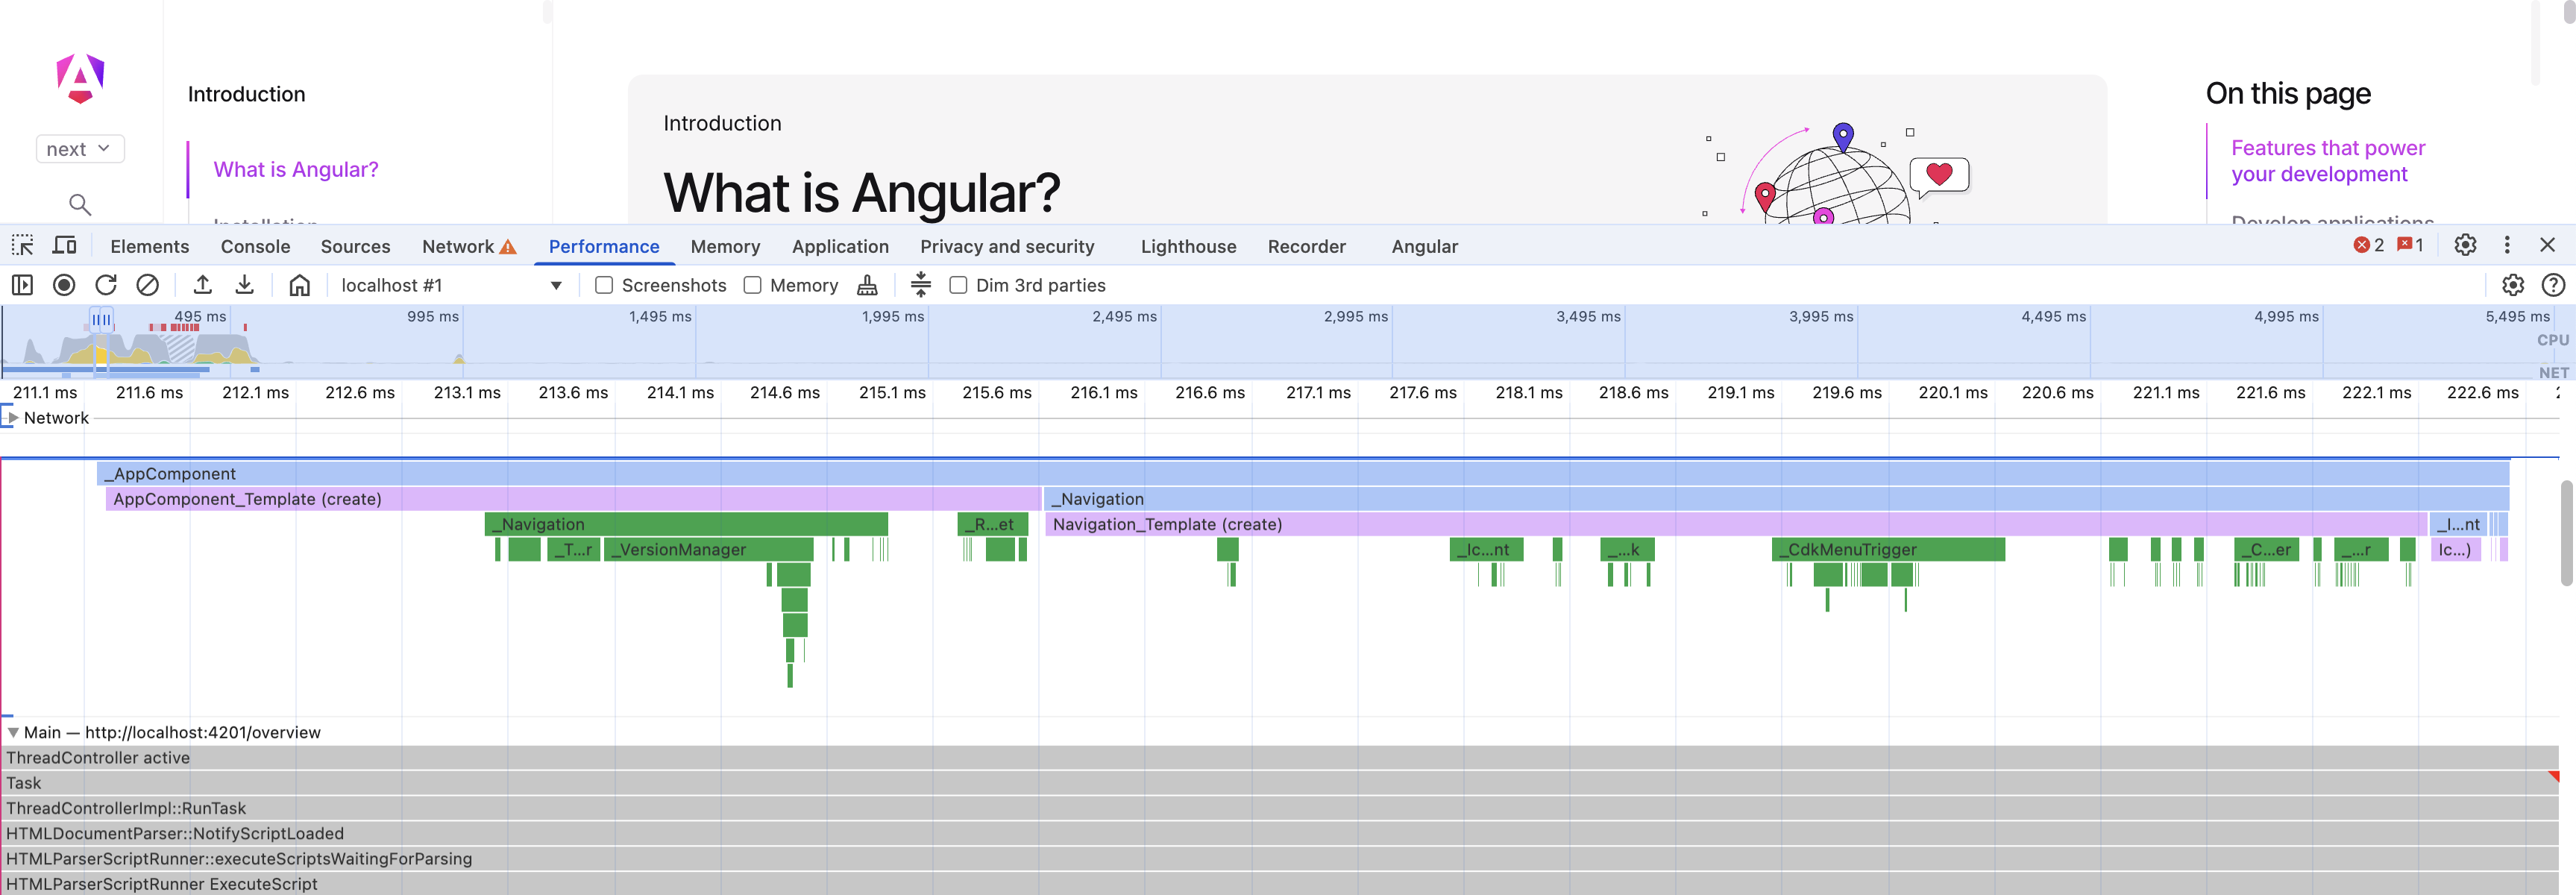Enable the Memory checkbox
This screenshot has width=2576, height=895.
[753, 285]
